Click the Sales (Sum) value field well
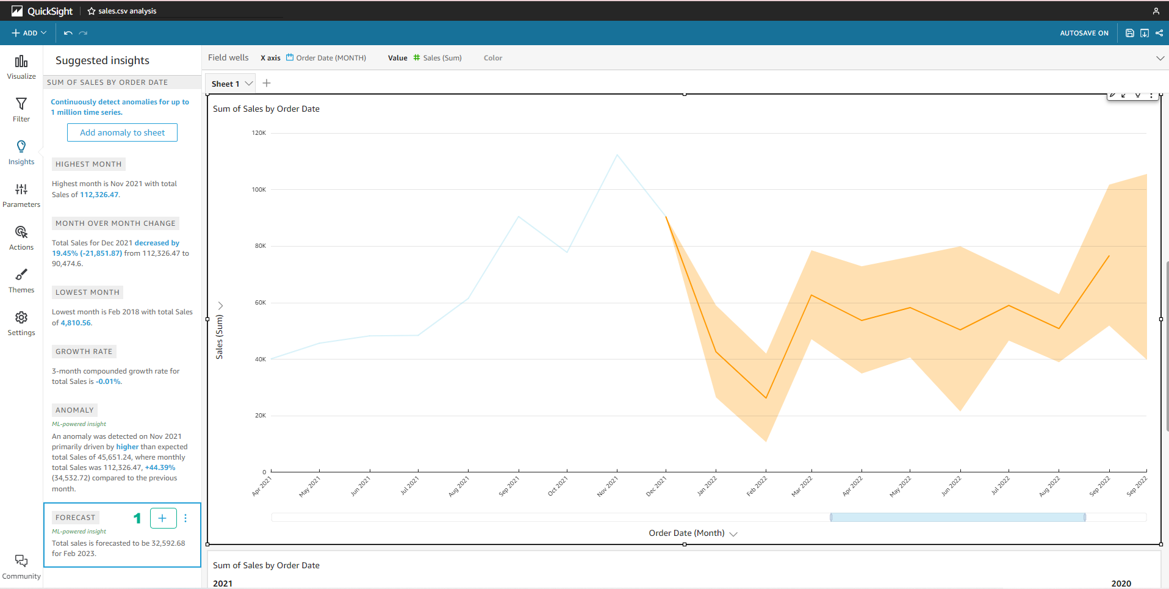The width and height of the screenshot is (1169, 589). [437, 58]
